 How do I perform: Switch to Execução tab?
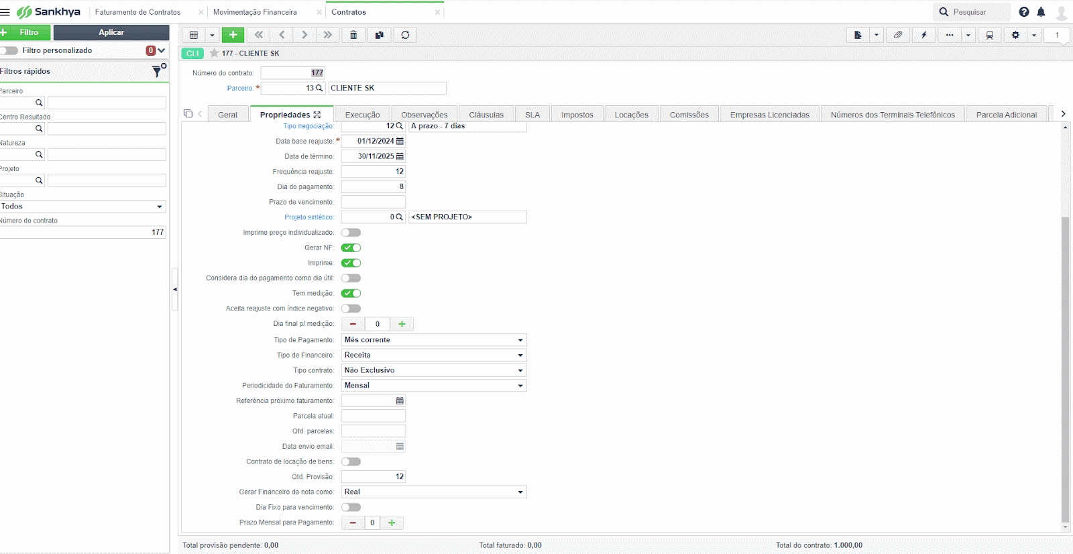coord(362,115)
